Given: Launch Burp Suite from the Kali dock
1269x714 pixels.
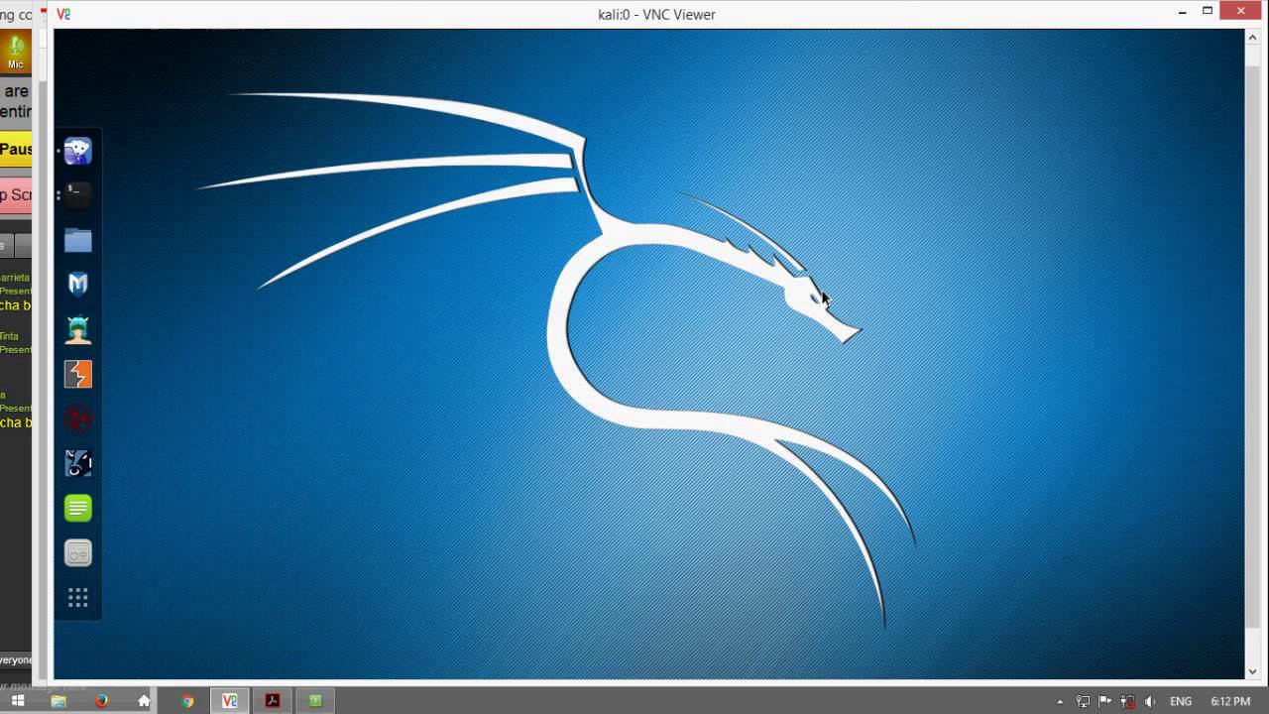Looking at the screenshot, I should click(x=77, y=374).
